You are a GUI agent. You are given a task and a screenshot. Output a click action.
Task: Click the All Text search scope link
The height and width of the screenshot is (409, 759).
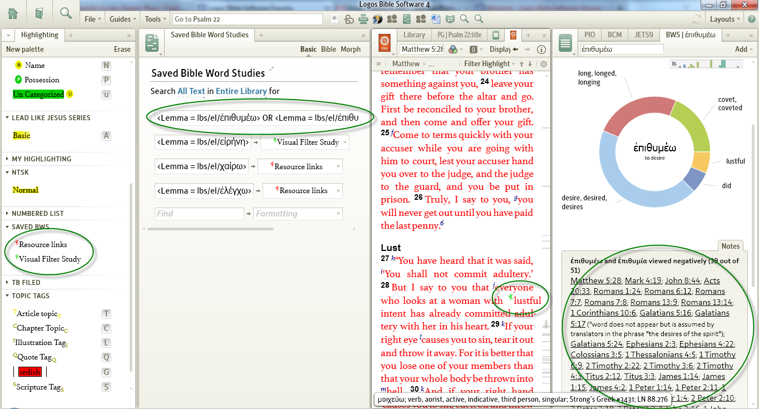click(191, 91)
